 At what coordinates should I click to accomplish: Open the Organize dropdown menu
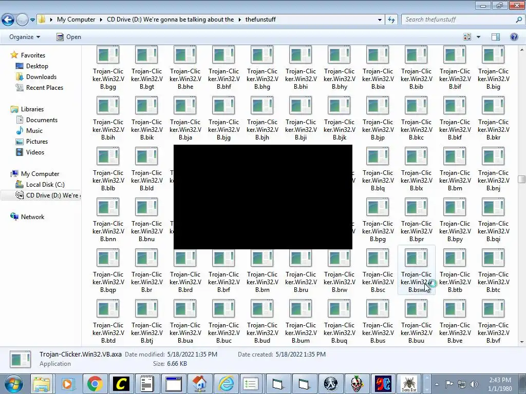coord(25,37)
